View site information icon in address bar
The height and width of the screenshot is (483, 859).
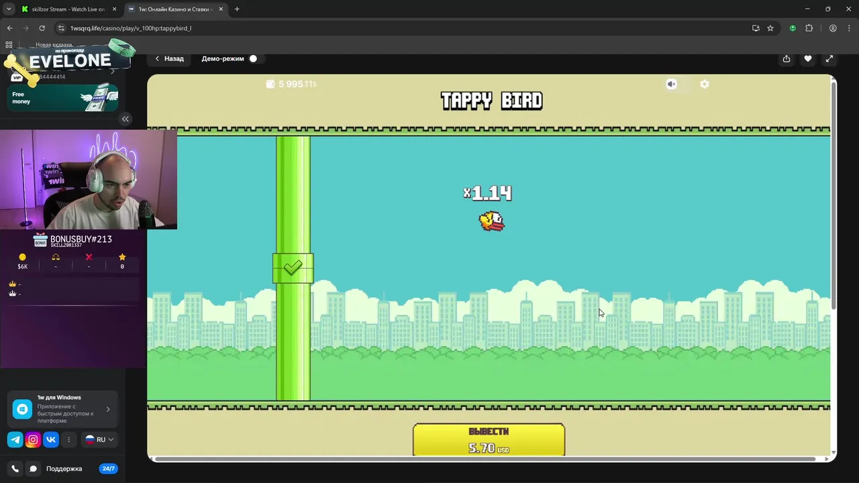(61, 28)
